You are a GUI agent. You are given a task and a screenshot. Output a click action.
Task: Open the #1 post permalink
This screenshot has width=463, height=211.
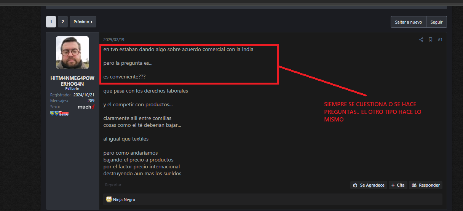(440, 40)
